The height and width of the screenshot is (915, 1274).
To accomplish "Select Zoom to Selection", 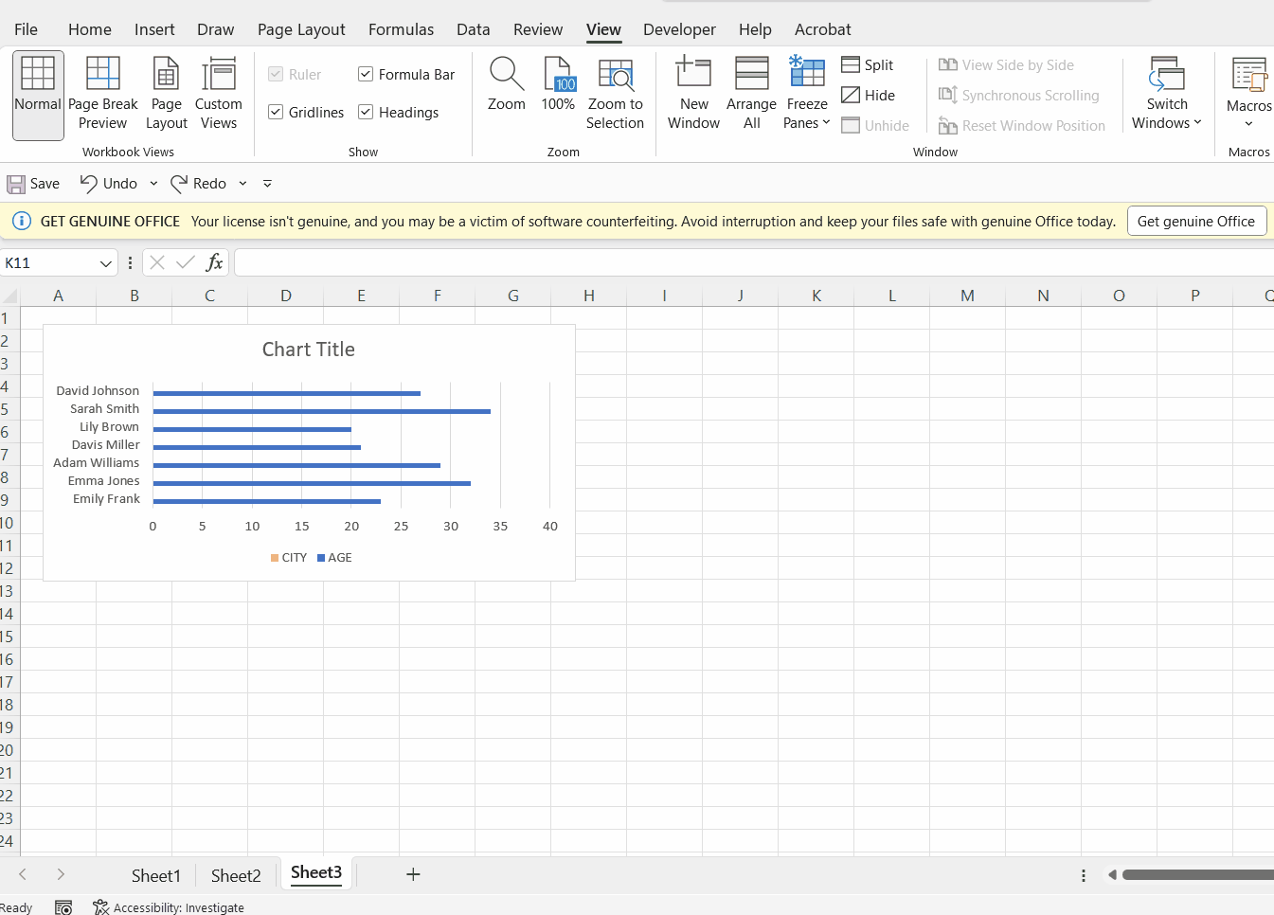I will [x=615, y=73].
